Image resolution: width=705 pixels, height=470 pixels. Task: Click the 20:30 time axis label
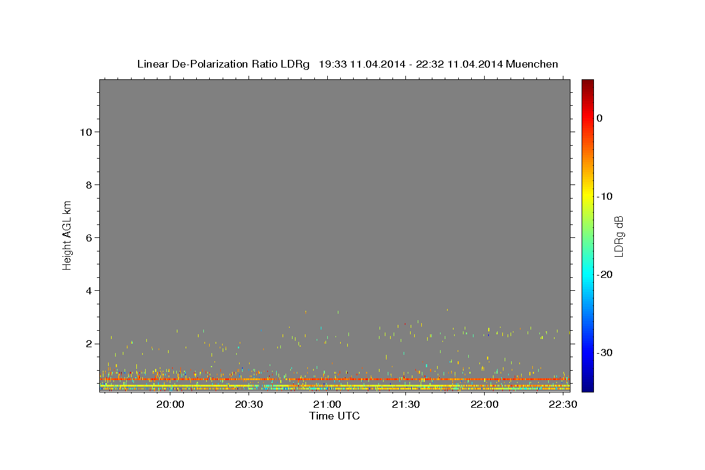point(249,404)
